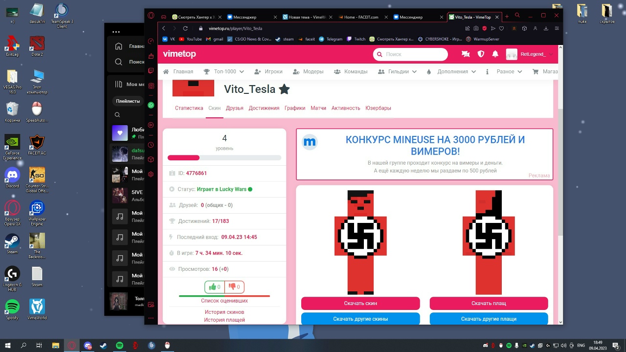
Task: Open the YouTube bookmark
Action: coord(190,39)
